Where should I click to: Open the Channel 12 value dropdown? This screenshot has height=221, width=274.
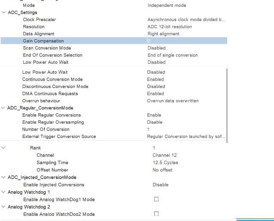point(164,155)
